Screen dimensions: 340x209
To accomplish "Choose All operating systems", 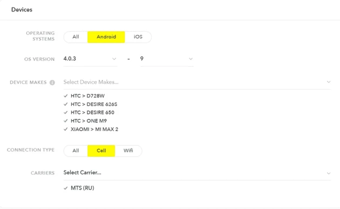I will pyautogui.click(x=75, y=37).
